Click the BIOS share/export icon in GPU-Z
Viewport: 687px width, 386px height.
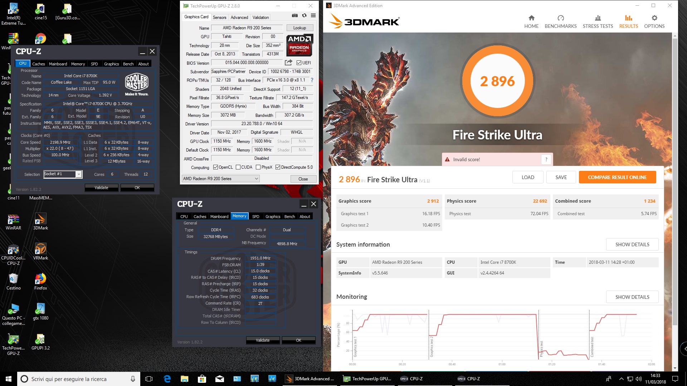[x=288, y=63]
